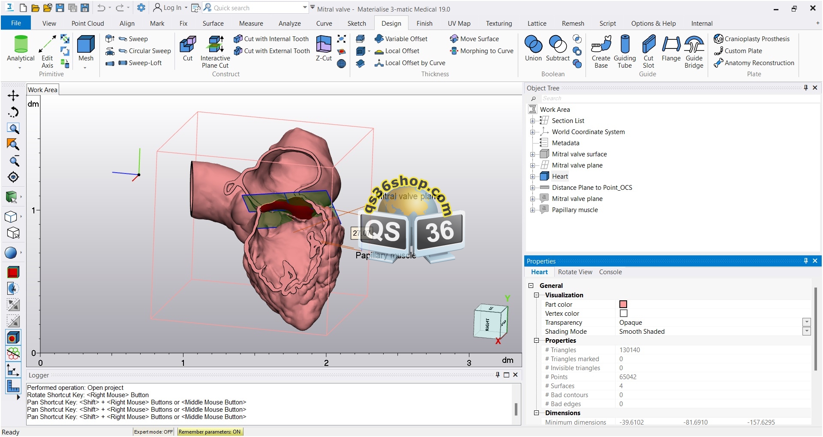Toggle the Vertex color box

tap(624, 313)
